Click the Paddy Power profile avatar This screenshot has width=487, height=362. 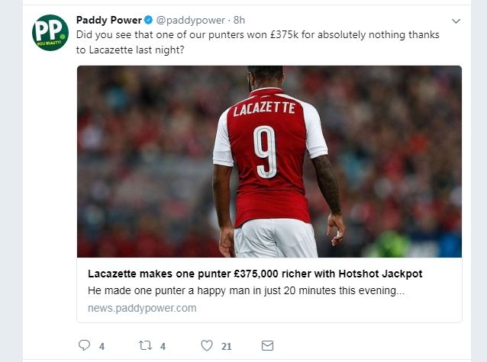pos(50,33)
